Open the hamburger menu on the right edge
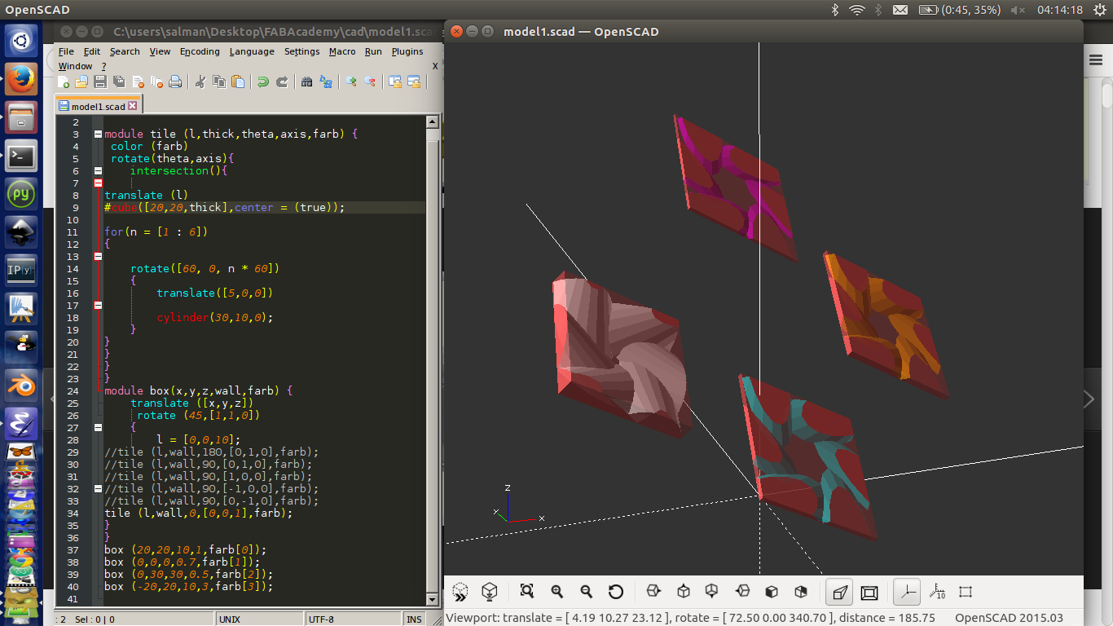The height and width of the screenshot is (626, 1113). click(1096, 60)
